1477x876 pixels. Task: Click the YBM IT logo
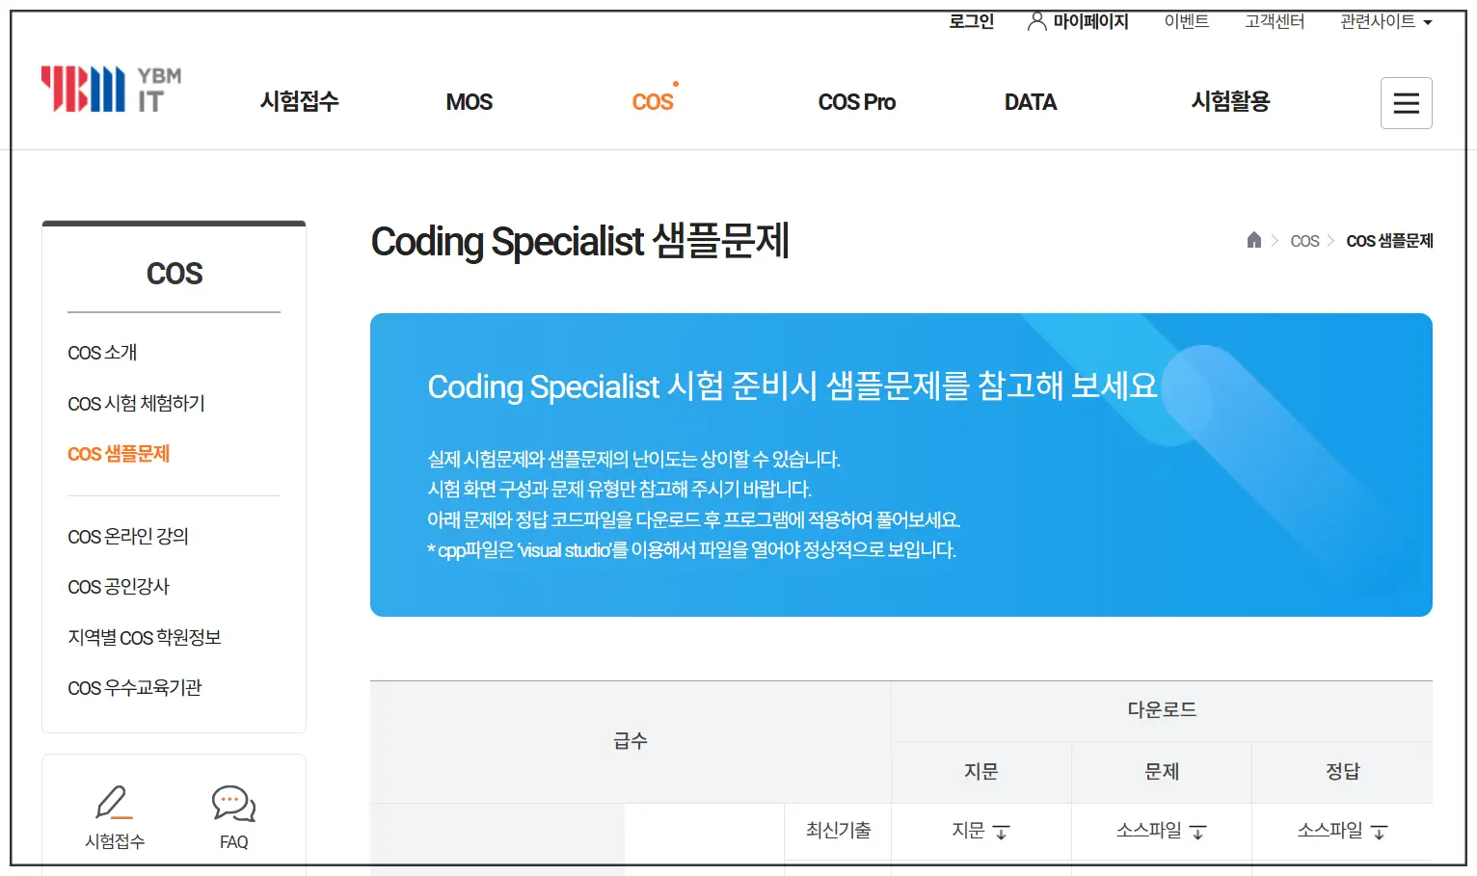point(109,88)
